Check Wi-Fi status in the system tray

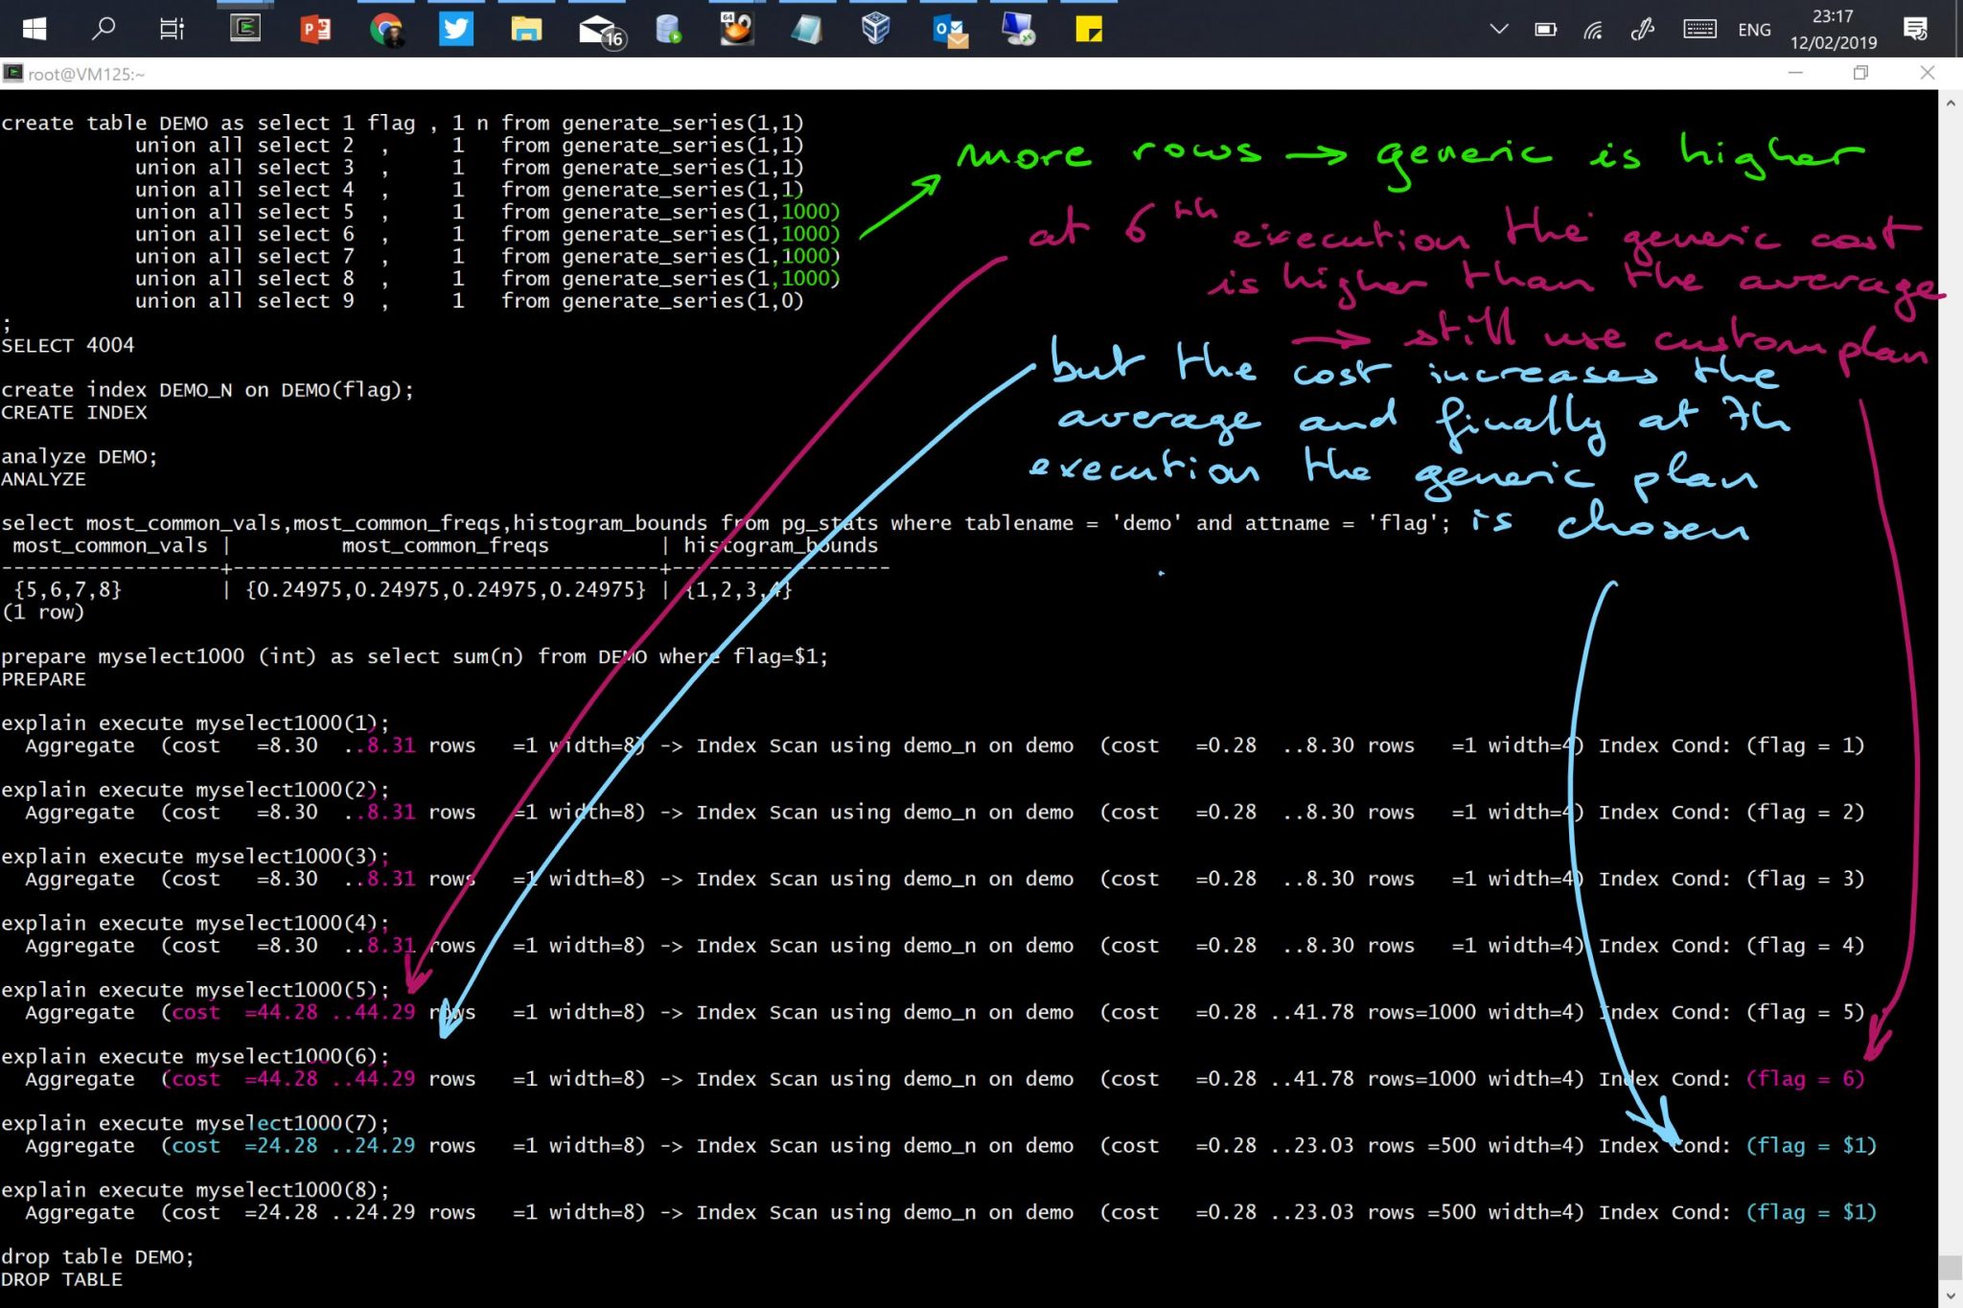pos(1594,29)
